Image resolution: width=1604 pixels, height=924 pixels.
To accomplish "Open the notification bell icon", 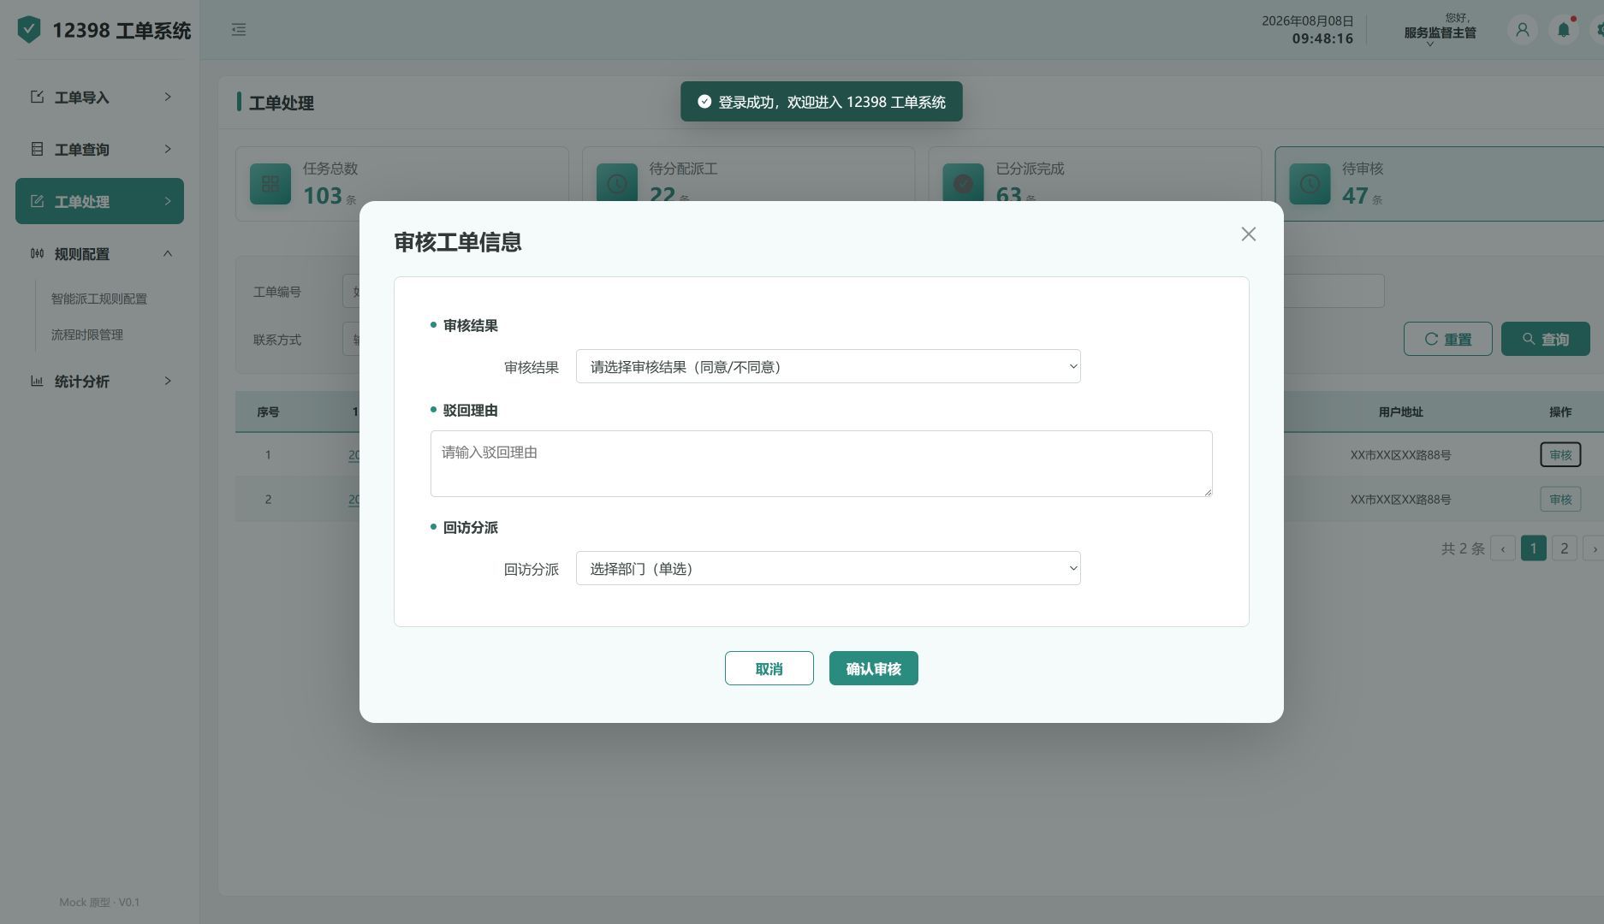I will point(1564,30).
